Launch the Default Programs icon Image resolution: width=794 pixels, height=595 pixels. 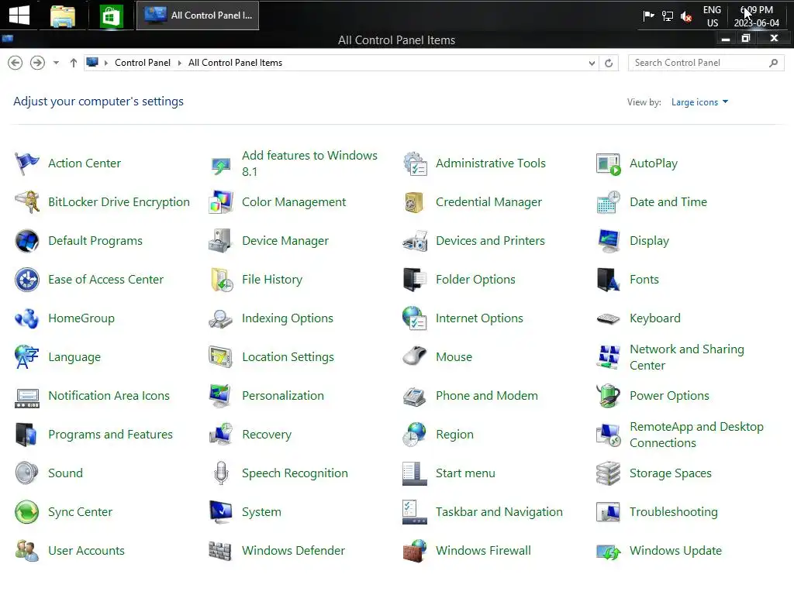pos(27,241)
